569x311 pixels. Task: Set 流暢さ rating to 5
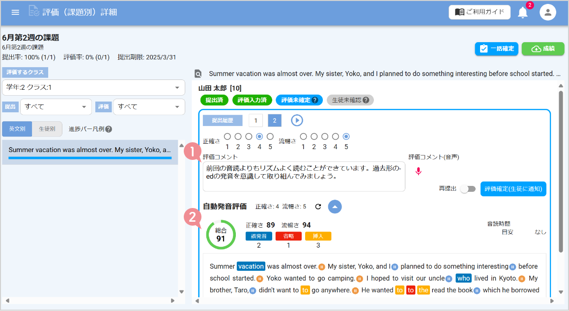pyautogui.click(x=346, y=137)
